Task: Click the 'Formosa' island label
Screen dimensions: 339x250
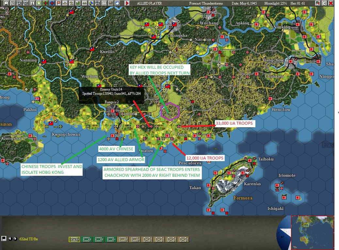Action: tap(243, 198)
